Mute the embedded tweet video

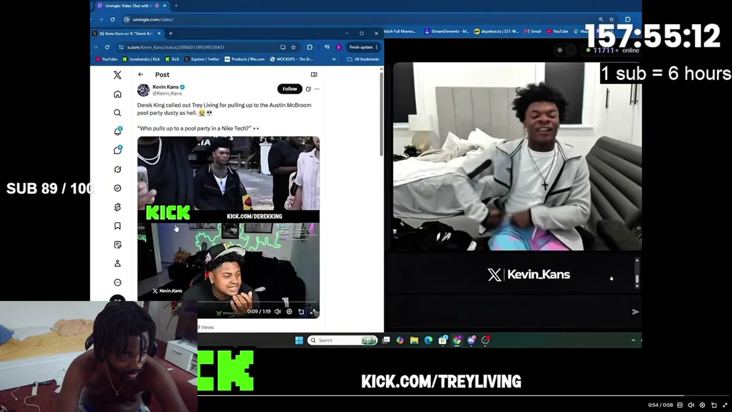click(277, 311)
